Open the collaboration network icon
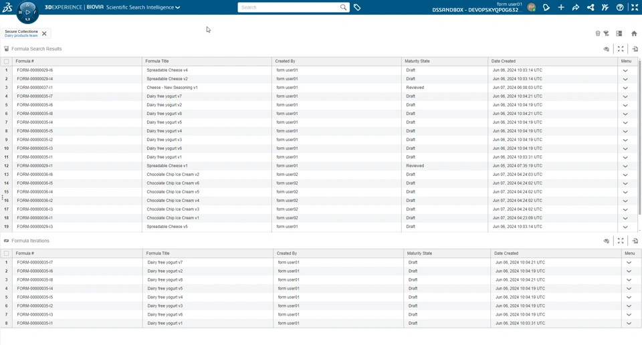 591,7
